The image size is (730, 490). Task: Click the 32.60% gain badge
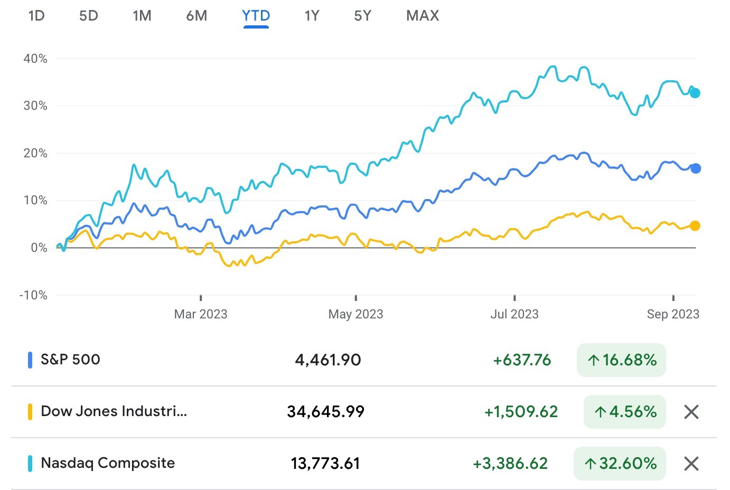point(620,464)
